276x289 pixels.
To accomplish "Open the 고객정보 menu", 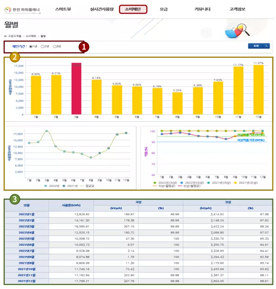I will pyautogui.click(x=237, y=9).
